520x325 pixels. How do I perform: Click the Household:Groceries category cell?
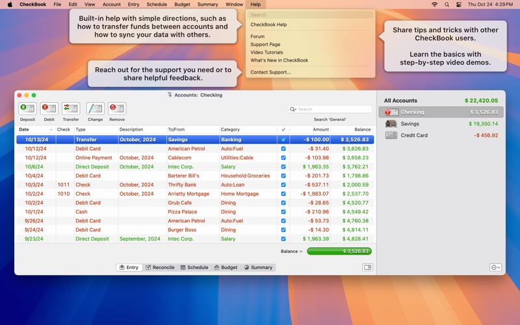[x=246, y=175]
